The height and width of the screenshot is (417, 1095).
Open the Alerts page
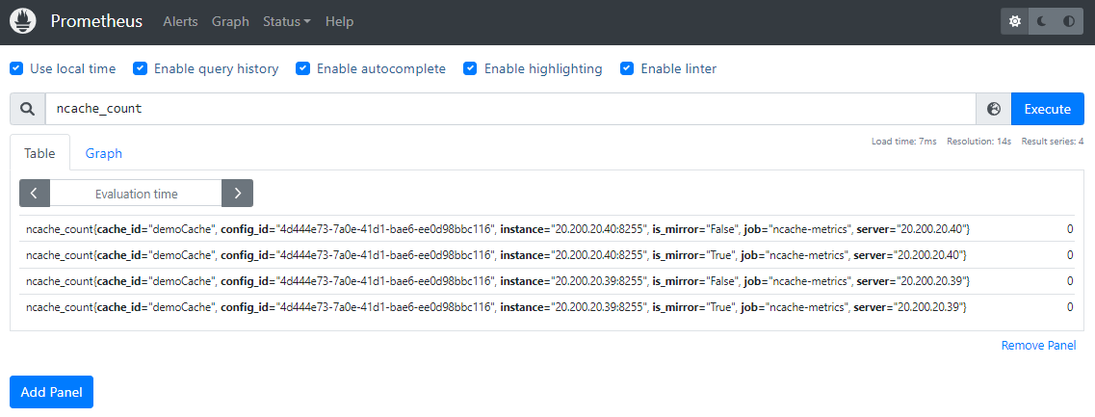click(x=180, y=21)
